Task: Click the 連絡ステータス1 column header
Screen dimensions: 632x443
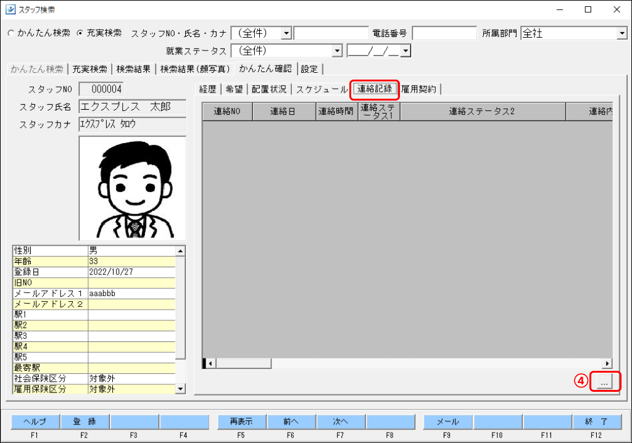Action: click(x=380, y=112)
